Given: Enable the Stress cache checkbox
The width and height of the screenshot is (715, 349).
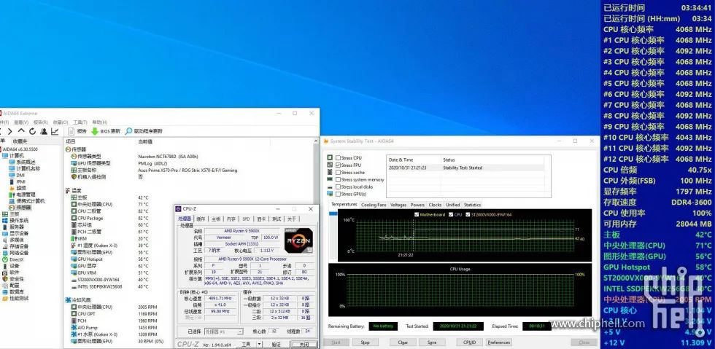Looking at the screenshot, I should tap(338, 172).
